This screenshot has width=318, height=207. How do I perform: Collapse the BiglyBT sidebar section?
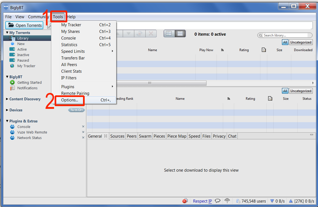tap(7, 77)
